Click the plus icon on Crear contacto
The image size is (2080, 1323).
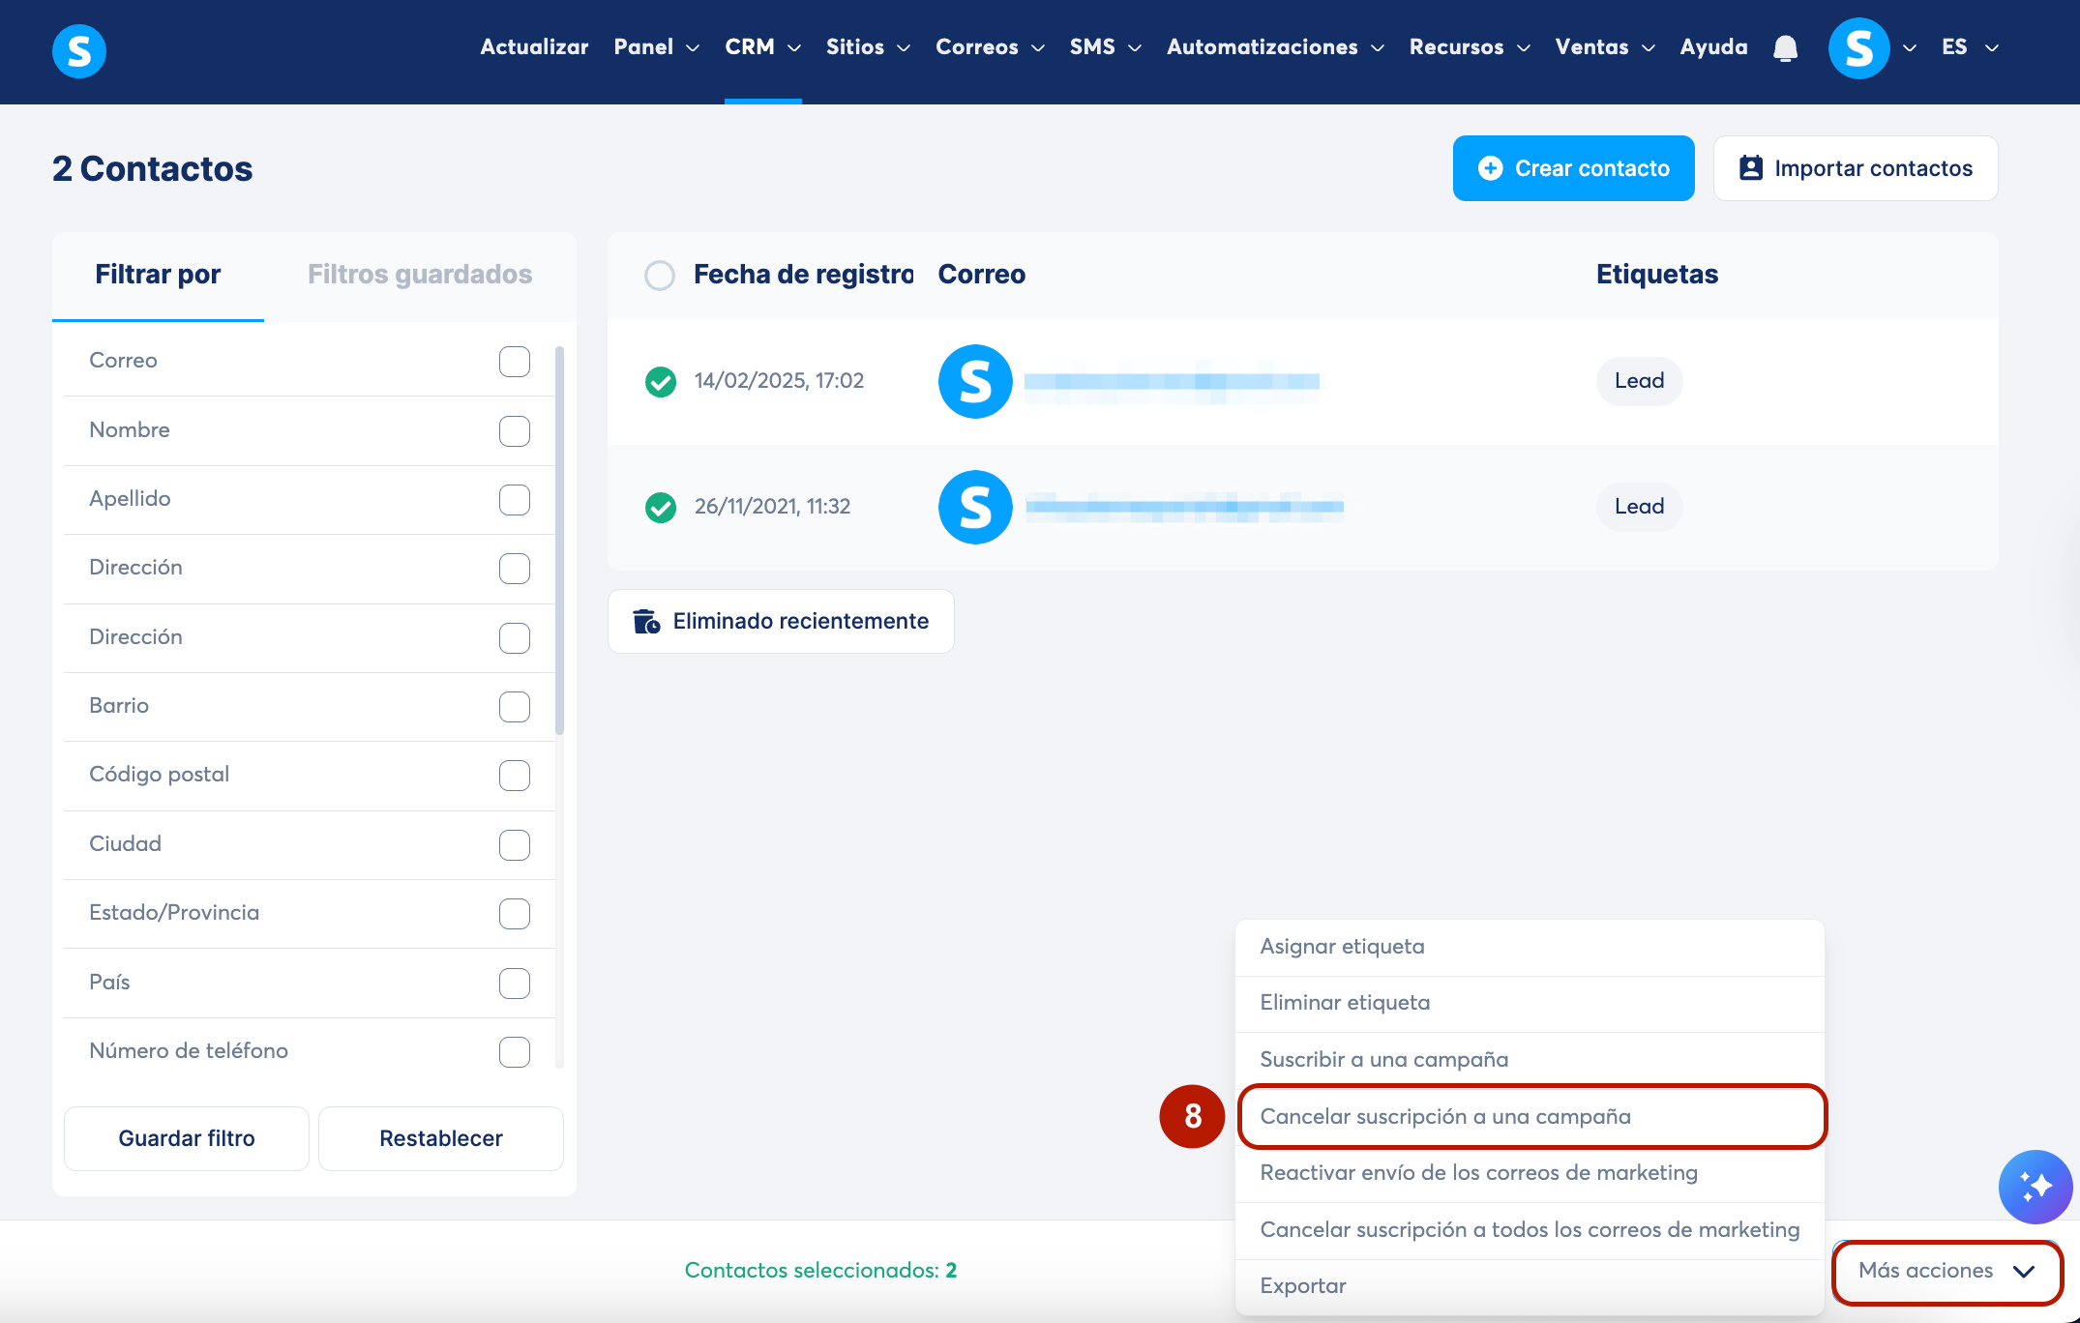[1491, 168]
